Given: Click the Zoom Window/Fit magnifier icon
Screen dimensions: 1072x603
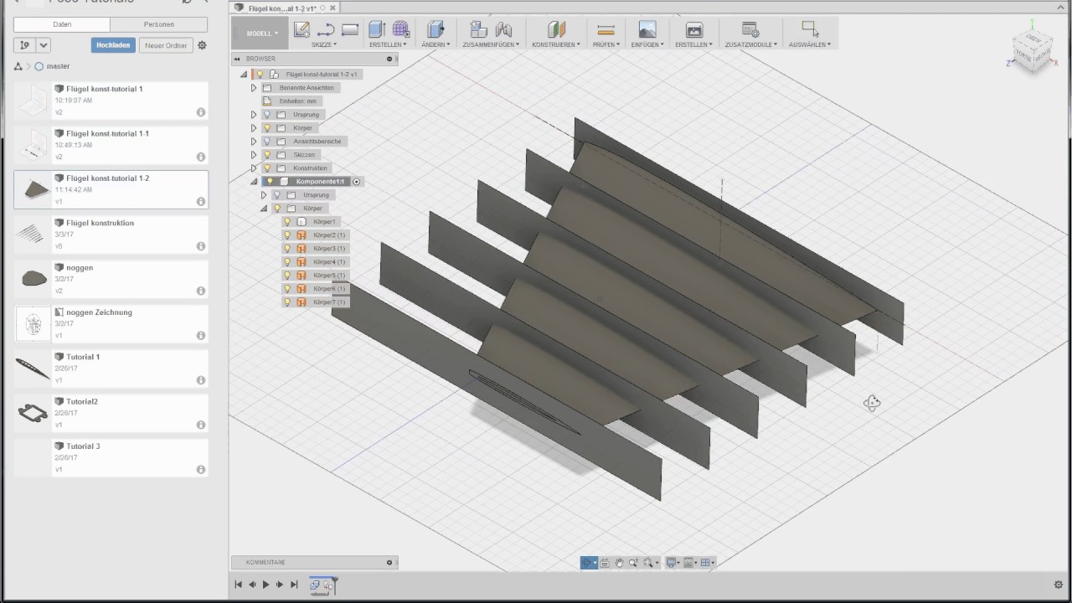Looking at the screenshot, I should pos(649,563).
